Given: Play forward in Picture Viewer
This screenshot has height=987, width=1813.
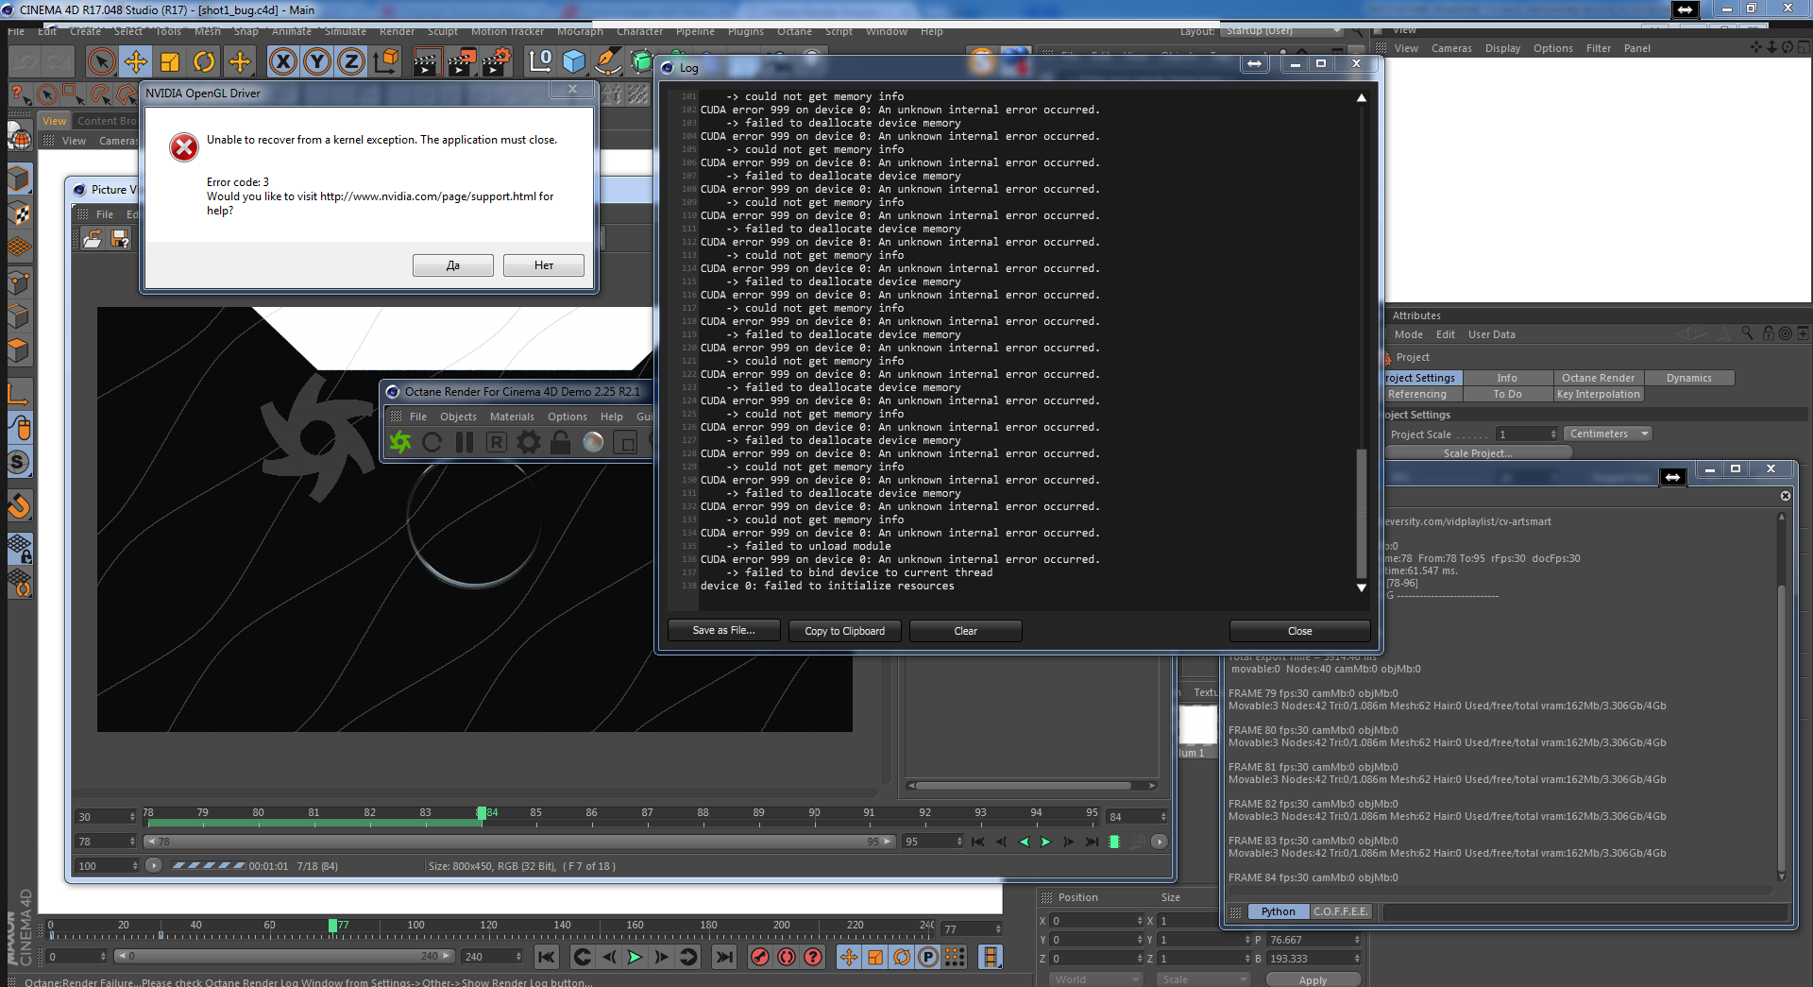Looking at the screenshot, I should coord(1046,842).
